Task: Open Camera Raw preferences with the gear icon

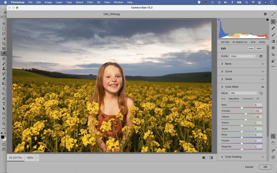Action: [265, 14]
